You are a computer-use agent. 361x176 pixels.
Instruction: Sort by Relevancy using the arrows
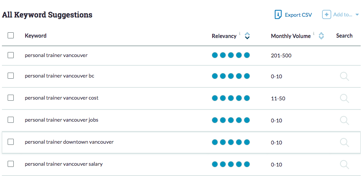(247, 36)
